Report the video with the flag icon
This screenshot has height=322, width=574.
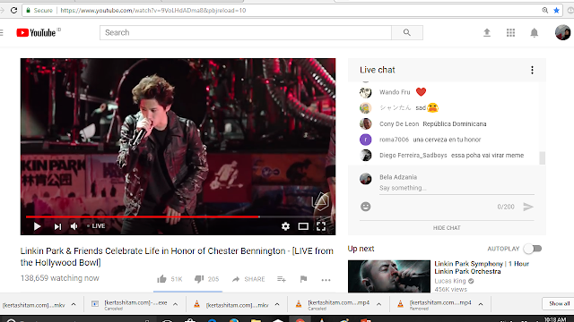pos(303,279)
